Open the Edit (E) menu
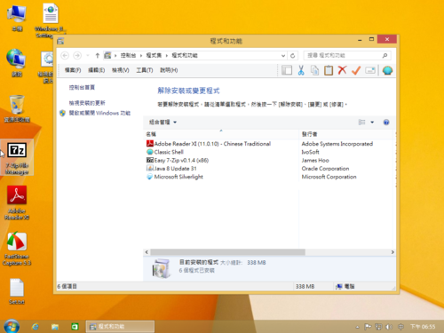 tap(97, 70)
